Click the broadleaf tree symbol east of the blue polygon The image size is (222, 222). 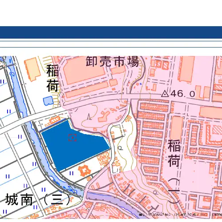[x=120, y=148]
